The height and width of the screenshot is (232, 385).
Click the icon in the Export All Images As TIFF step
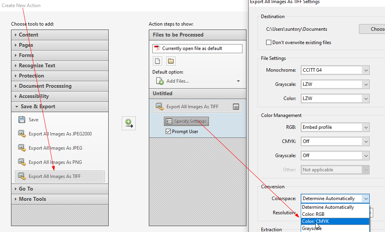tap(159, 107)
